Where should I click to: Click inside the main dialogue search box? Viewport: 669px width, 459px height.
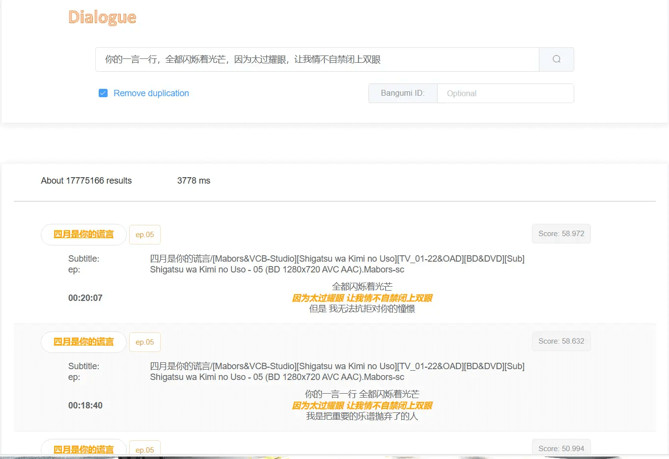[317, 59]
